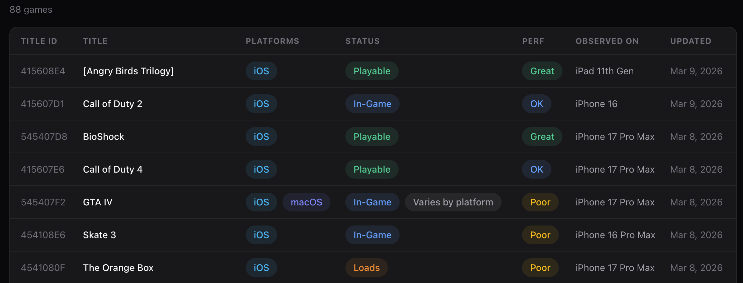Open the Call of Duty 4 entry
This screenshot has width=743, height=283.
[x=113, y=169]
